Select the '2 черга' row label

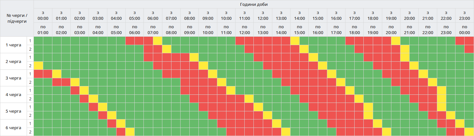[x=14, y=61]
